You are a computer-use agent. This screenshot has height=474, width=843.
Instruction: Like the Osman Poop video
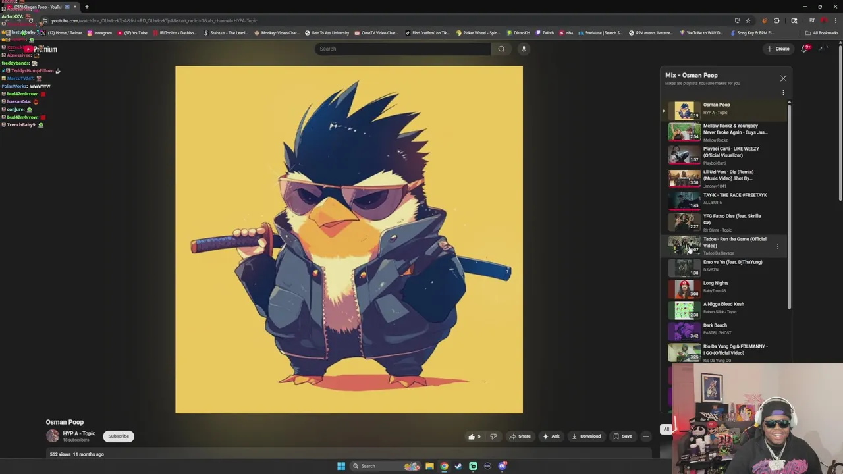tap(474, 436)
